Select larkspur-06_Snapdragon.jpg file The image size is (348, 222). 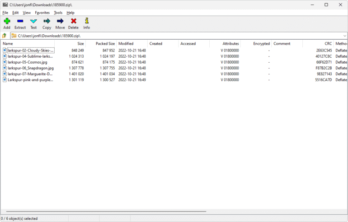30,68
